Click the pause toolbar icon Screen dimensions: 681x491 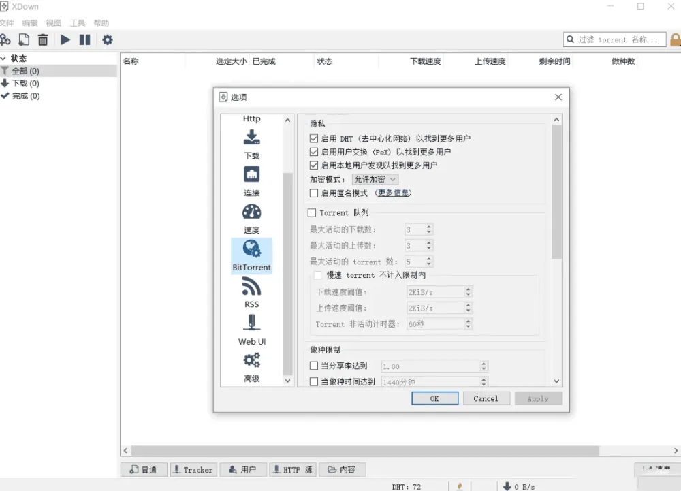[x=84, y=39]
